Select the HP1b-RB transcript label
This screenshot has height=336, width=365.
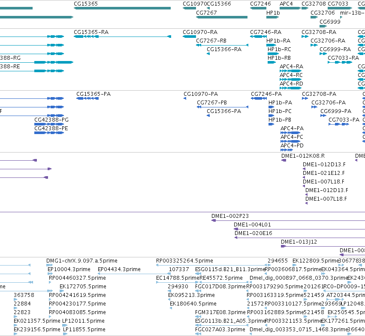coord(279,58)
